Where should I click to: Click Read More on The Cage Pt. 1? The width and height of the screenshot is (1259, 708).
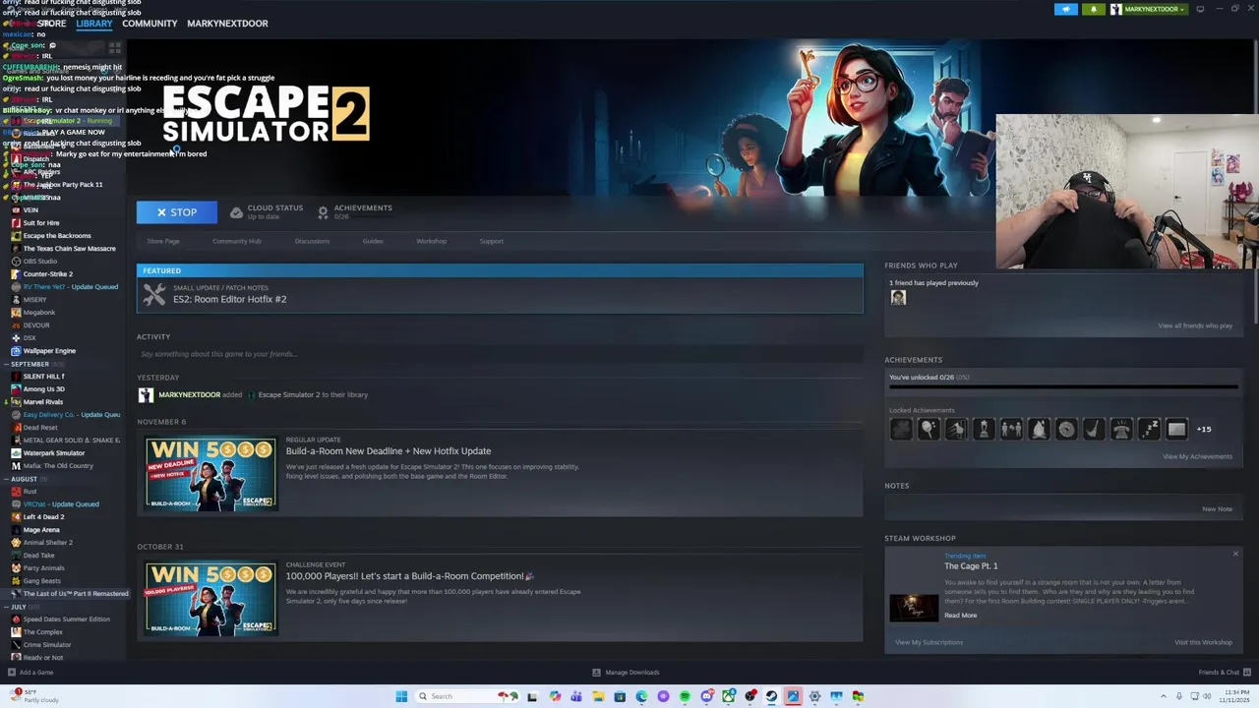pyautogui.click(x=961, y=616)
